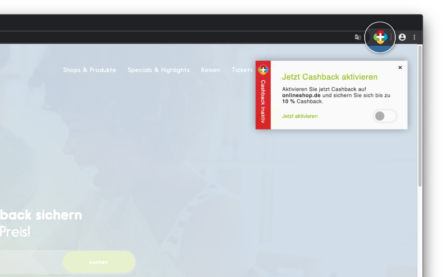The image size is (444, 277).
Task: Open the cashback extension icon in toolbar
Action: pyautogui.click(x=380, y=37)
